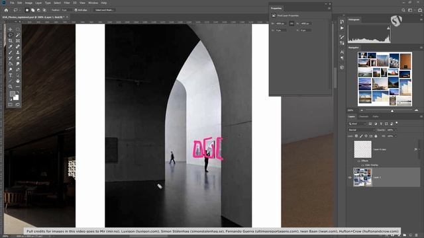Click the background color swatch
This screenshot has width=424, height=238.
[x=17, y=98]
